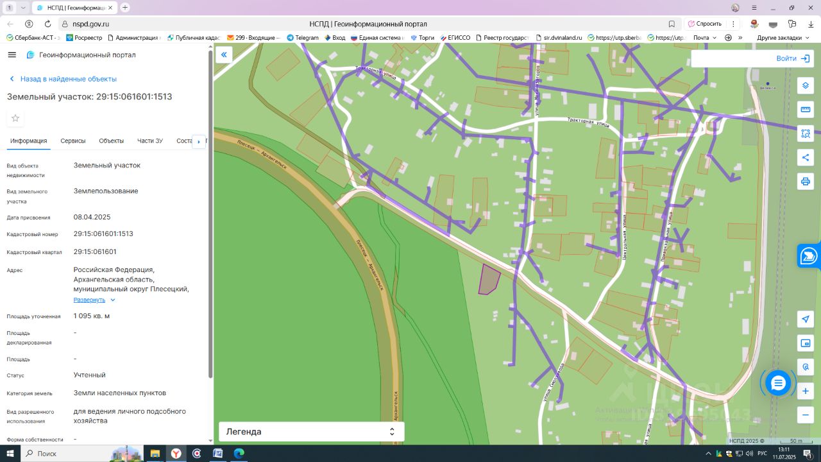
Task: Add parcel to favorites with star
Action: pos(15,118)
